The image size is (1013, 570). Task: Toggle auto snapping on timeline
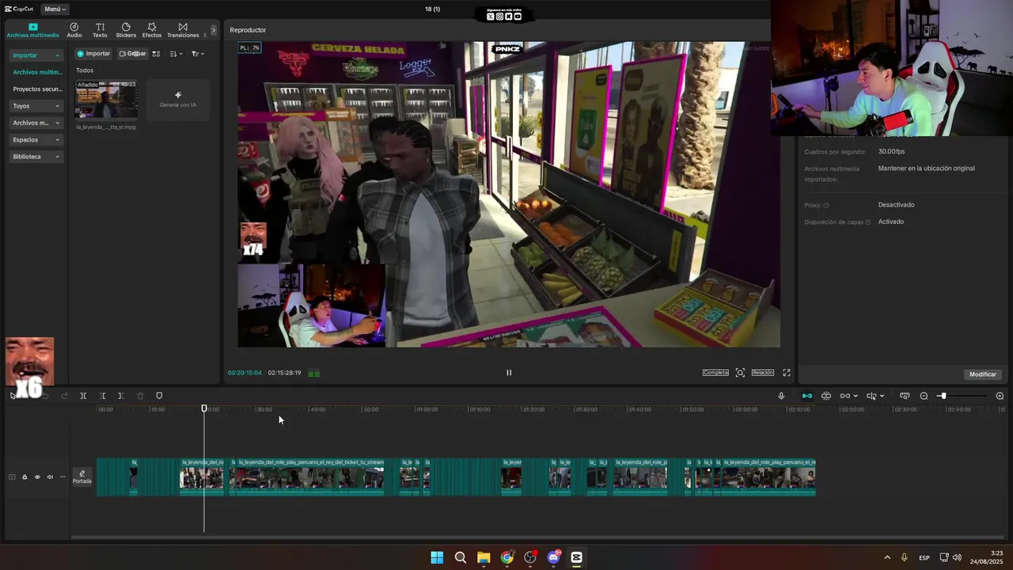pos(826,396)
